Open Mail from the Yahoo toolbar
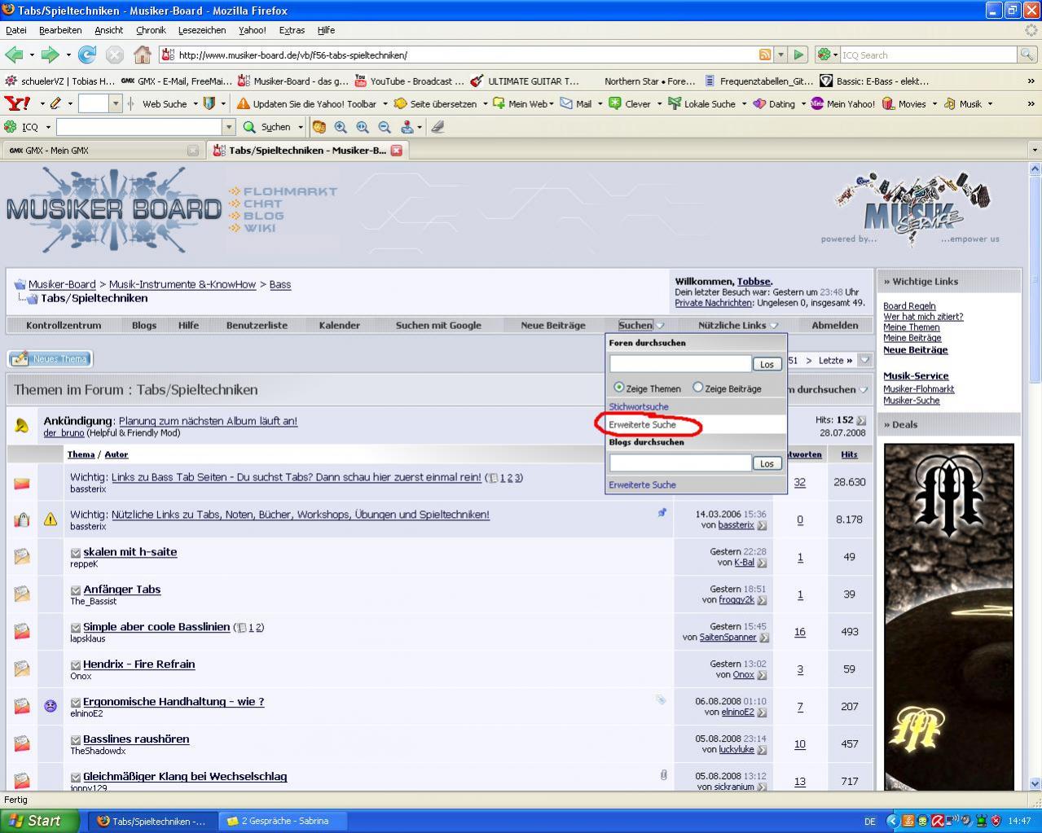 click(575, 103)
